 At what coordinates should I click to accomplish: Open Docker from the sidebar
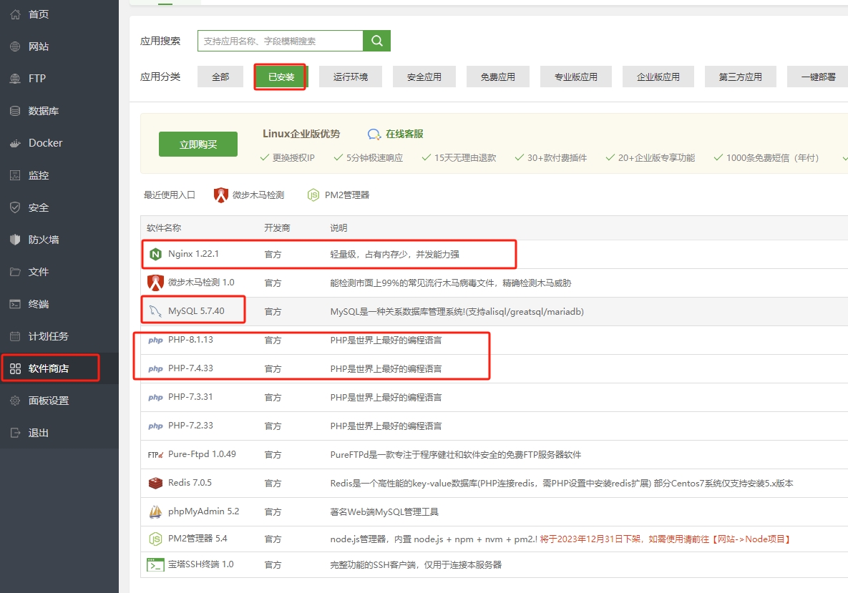point(45,143)
